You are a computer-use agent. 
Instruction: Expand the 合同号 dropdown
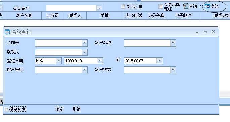pyautogui.click(x=84, y=43)
